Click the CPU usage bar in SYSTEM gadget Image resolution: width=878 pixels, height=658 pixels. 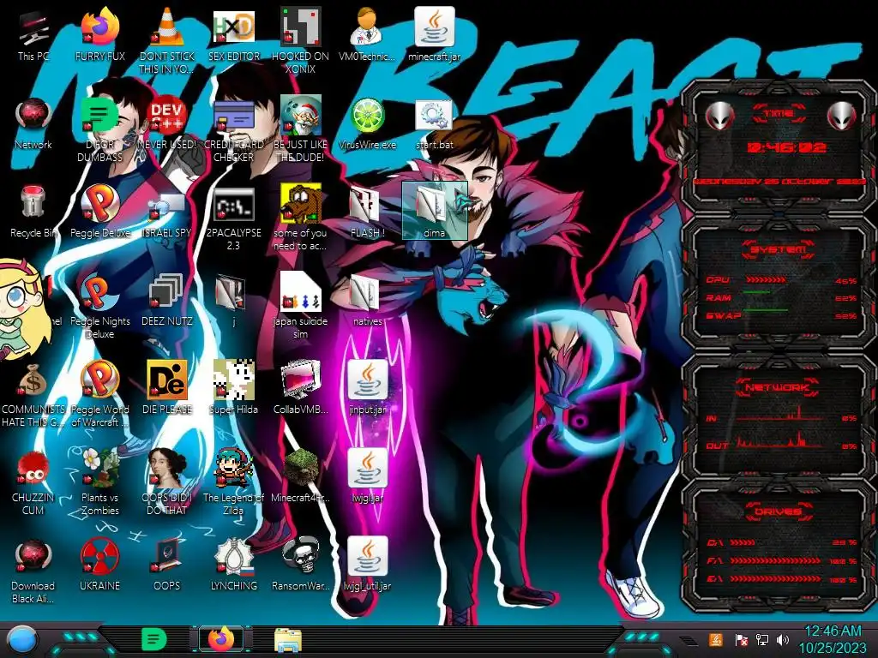point(766,279)
